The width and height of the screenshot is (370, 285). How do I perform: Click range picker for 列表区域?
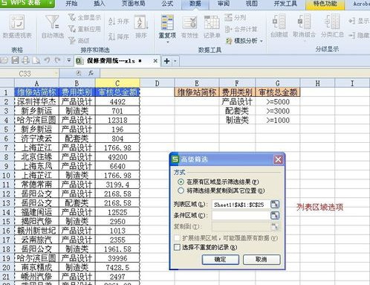click(x=275, y=205)
